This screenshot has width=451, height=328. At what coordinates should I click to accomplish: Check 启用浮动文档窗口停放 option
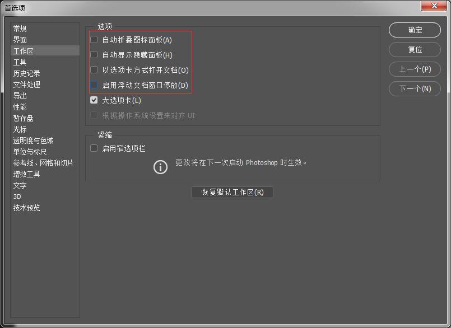pyautogui.click(x=94, y=85)
